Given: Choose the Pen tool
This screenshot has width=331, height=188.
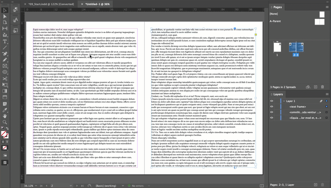Looking at the screenshot, I should pyautogui.click(x=5, y=54).
